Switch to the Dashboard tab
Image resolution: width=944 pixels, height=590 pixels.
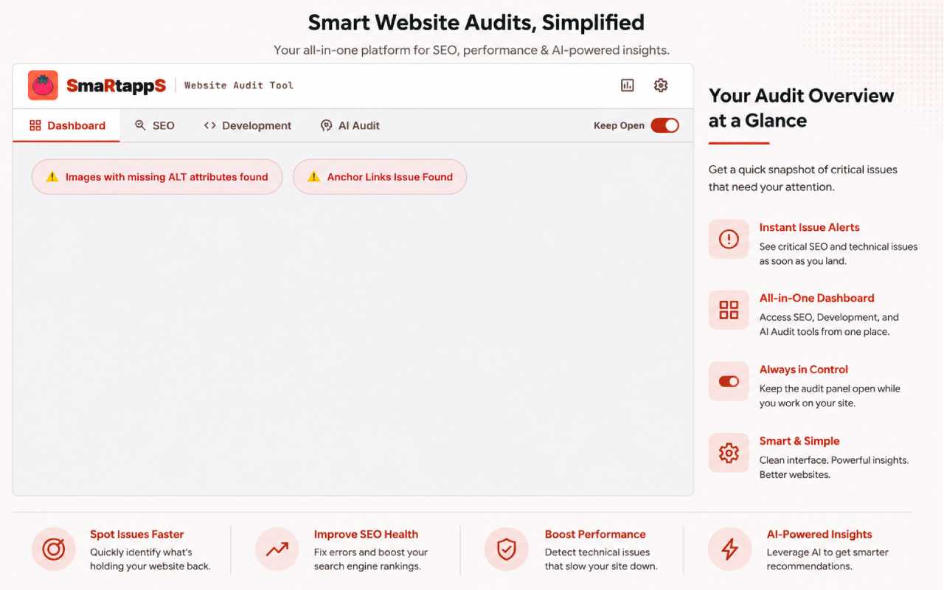(66, 125)
